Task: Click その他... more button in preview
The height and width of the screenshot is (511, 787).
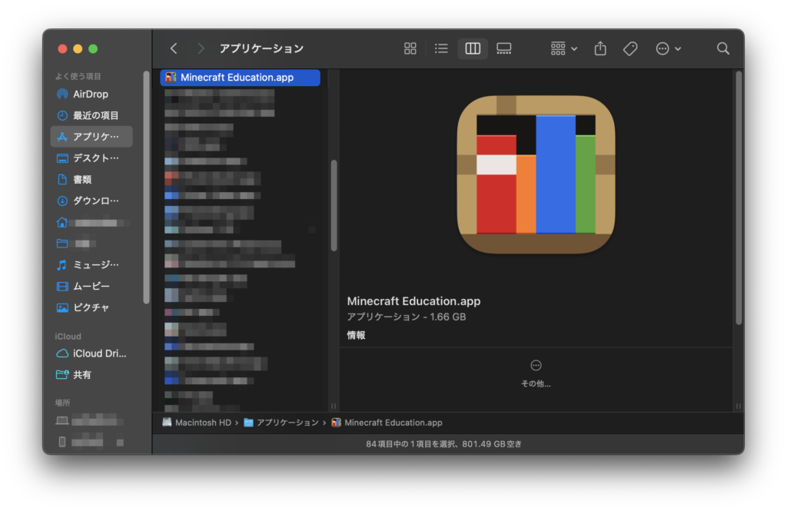Action: pos(536,373)
